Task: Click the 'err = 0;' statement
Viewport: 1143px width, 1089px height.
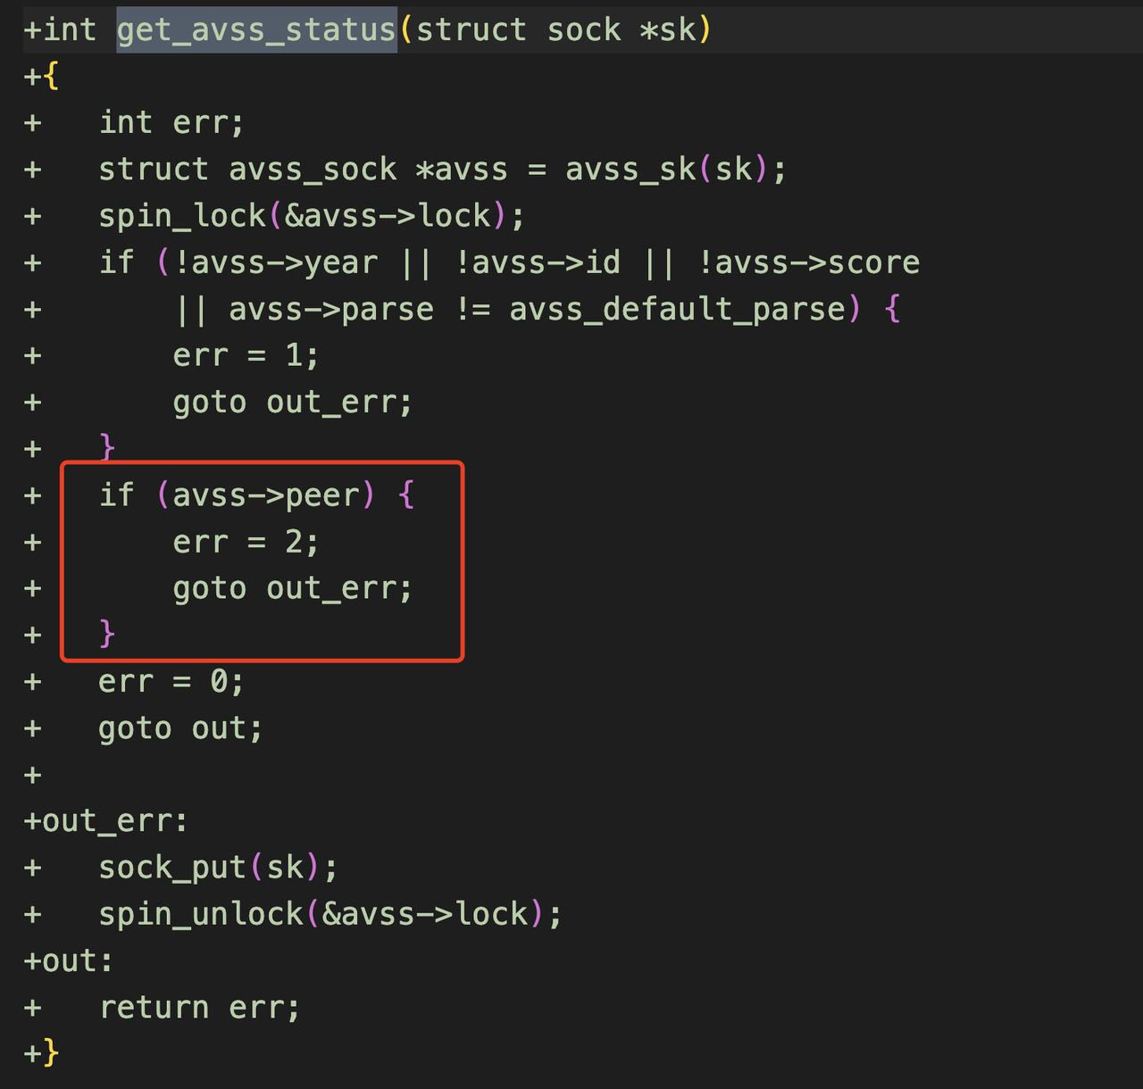Action: tap(171, 681)
